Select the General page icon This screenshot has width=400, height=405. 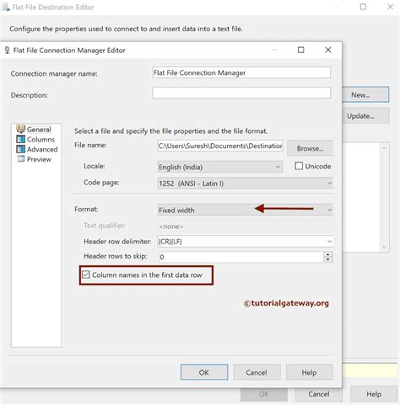20,129
